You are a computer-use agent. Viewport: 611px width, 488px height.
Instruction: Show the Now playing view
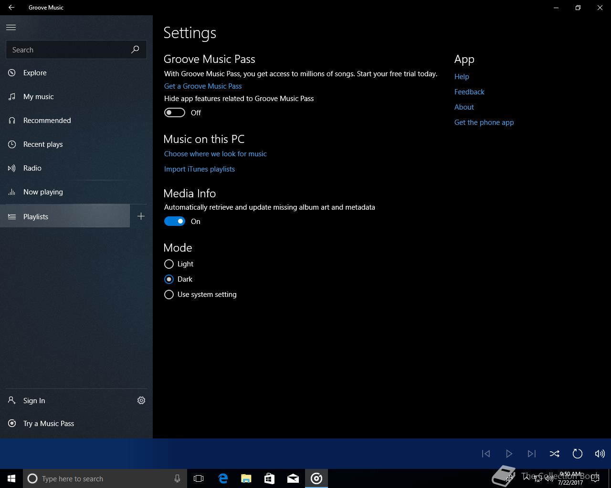[76, 192]
